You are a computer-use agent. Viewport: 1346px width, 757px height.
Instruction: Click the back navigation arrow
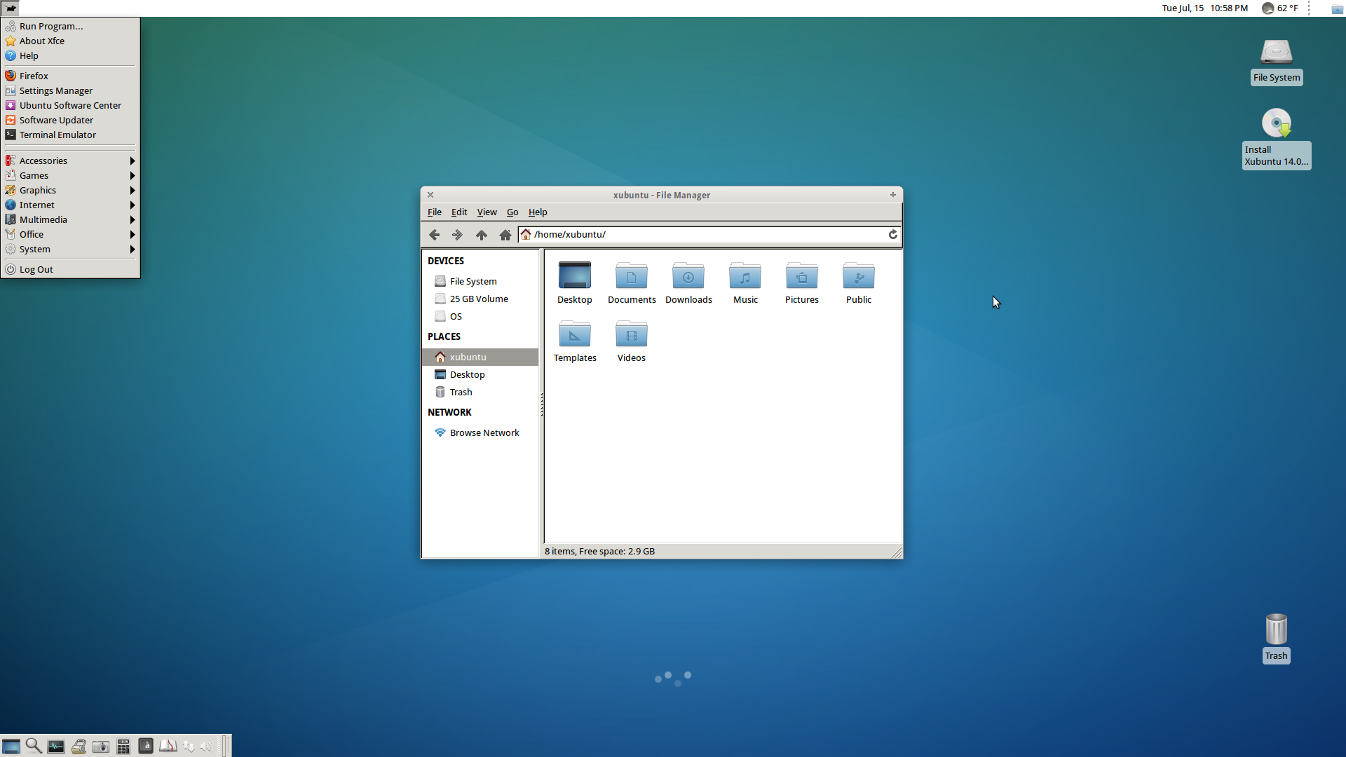[434, 235]
